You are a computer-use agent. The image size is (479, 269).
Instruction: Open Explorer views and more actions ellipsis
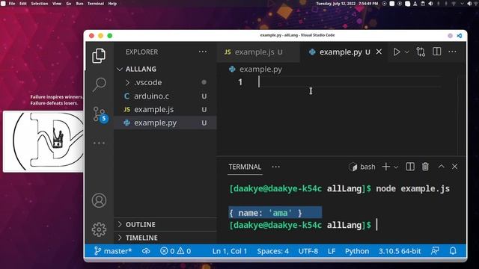point(203,52)
